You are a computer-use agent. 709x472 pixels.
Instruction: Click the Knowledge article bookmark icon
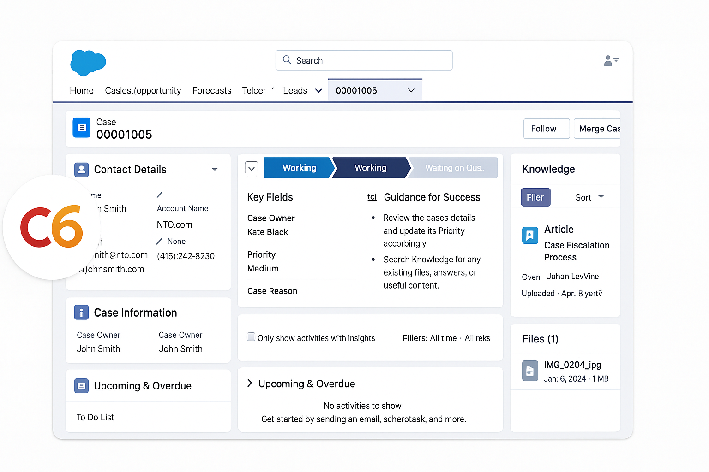tap(530, 235)
